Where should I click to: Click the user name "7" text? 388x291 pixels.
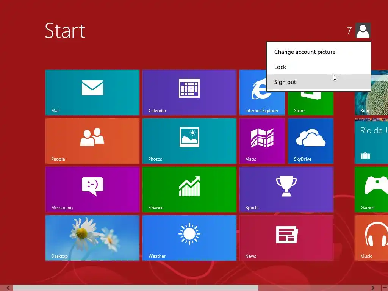point(349,31)
